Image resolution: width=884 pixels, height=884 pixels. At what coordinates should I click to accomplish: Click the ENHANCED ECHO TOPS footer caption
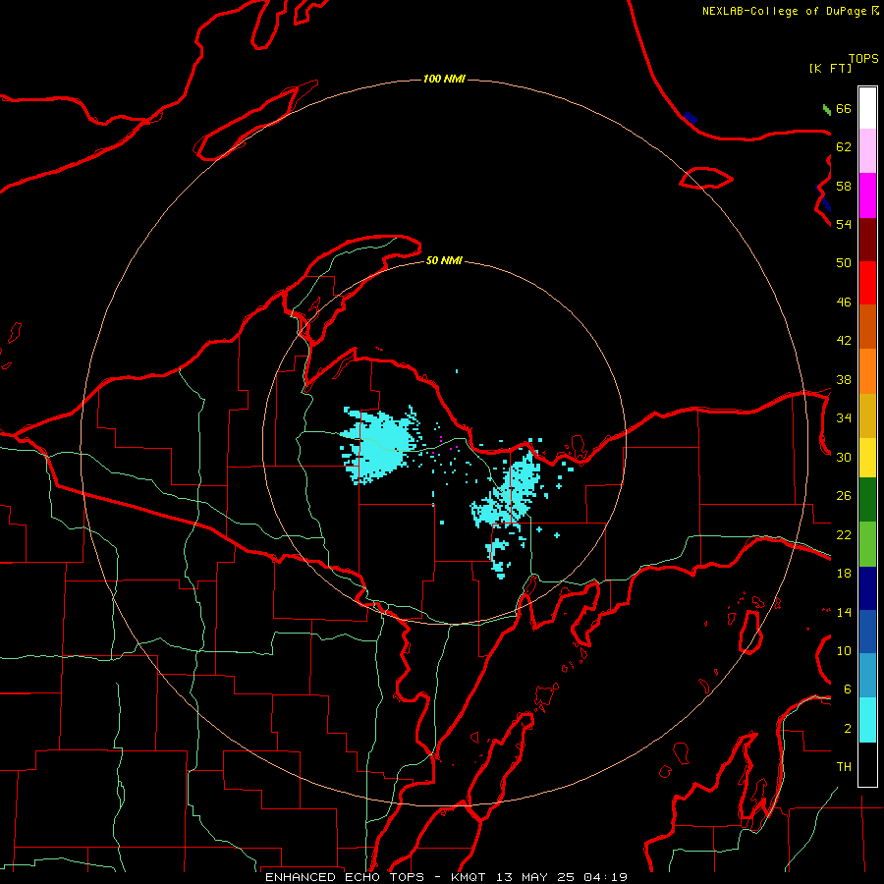coord(345,877)
